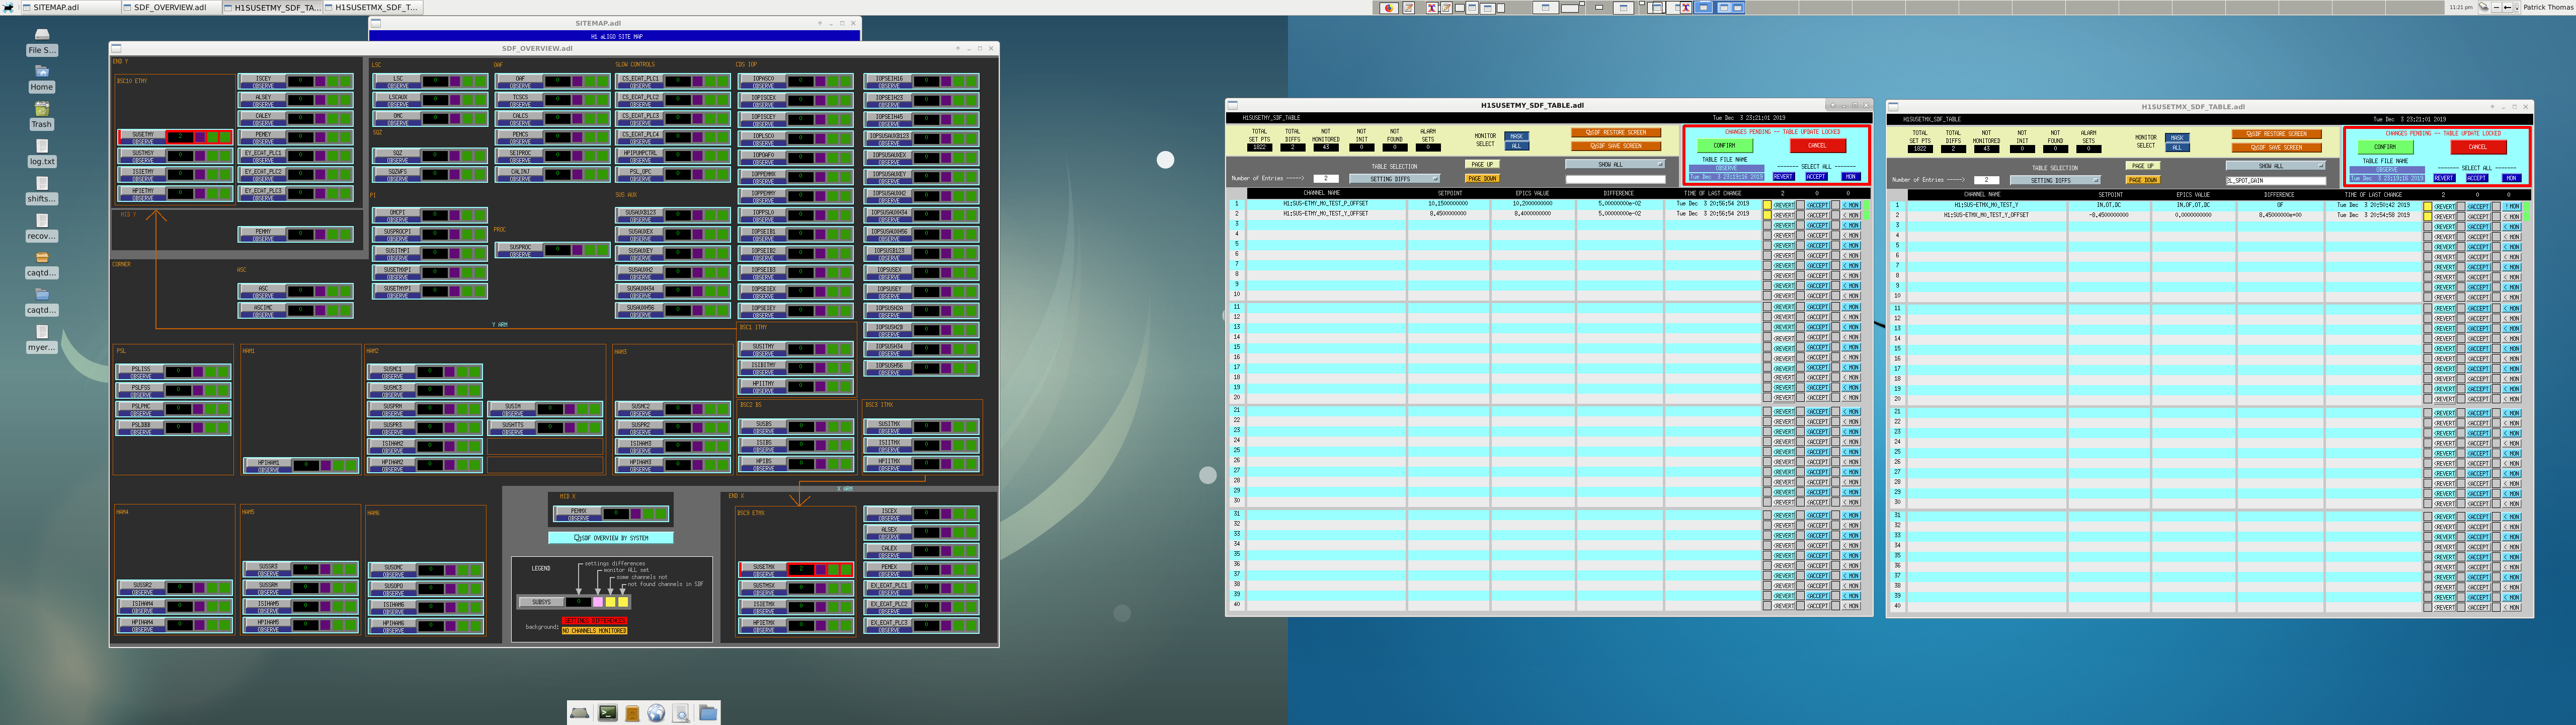Open the applications menu mouse icon in panel
The width and height of the screenshot is (2576, 725).
click(8, 7)
